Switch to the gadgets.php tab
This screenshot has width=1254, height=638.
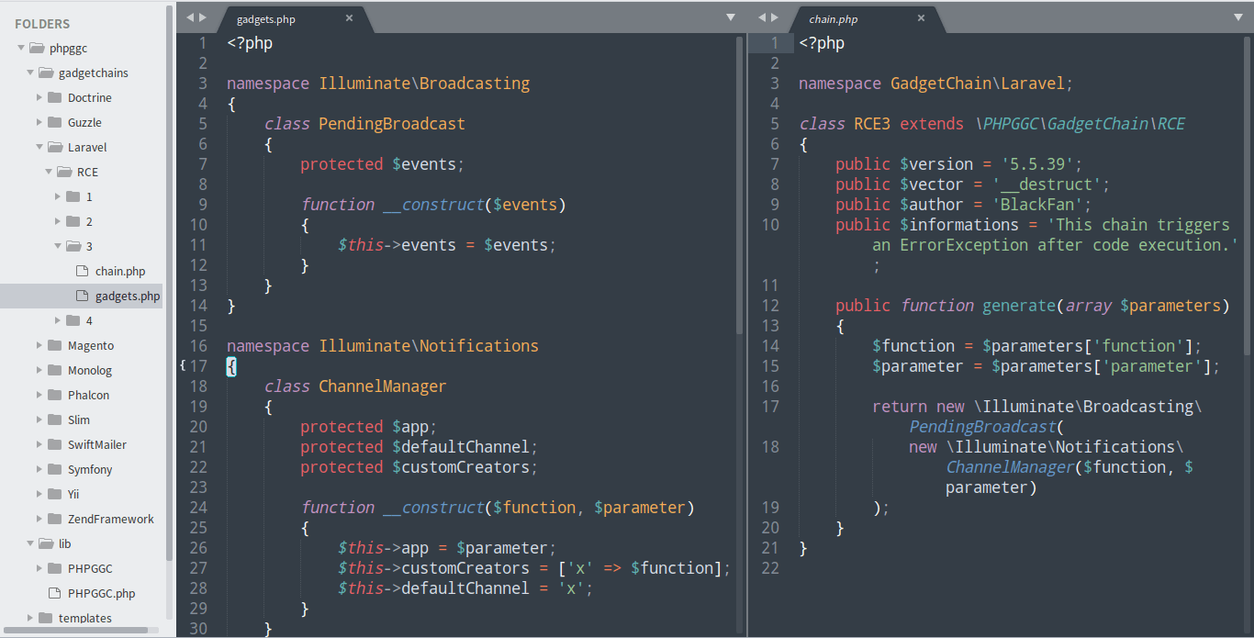(266, 18)
